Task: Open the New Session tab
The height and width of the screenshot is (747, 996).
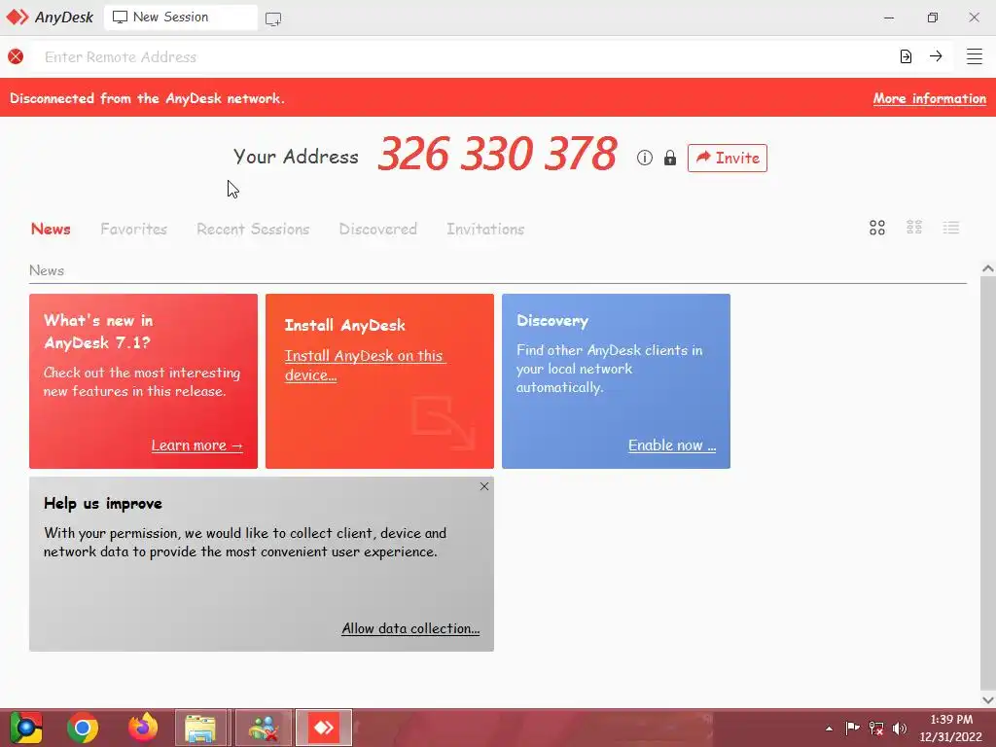Action: pyautogui.click(x=180, y=18)
